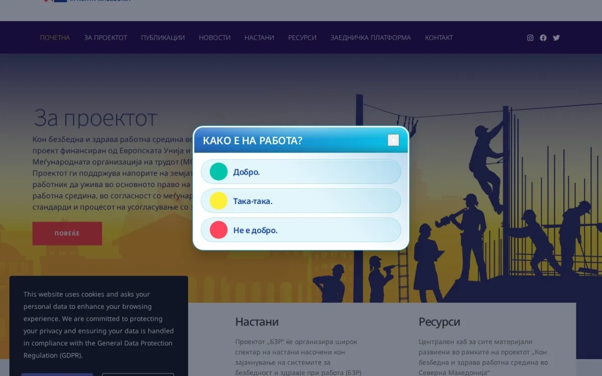Image resolution: width=602 pixels, height=376 pixels.
Task: Open the Instagram profile icon
Action: (x=530, y=38)
